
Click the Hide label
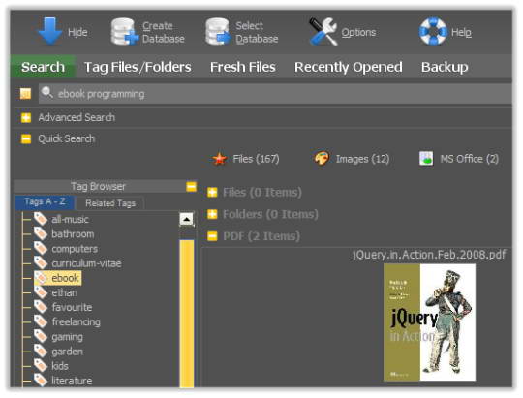point(77,32)
